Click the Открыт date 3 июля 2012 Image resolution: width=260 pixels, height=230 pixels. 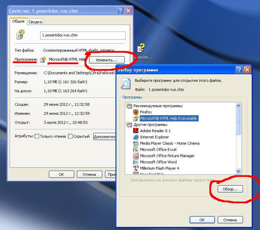coord(66,122)
